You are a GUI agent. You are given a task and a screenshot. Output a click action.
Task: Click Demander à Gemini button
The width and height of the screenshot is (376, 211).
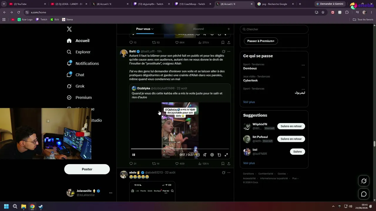[330, 4]
